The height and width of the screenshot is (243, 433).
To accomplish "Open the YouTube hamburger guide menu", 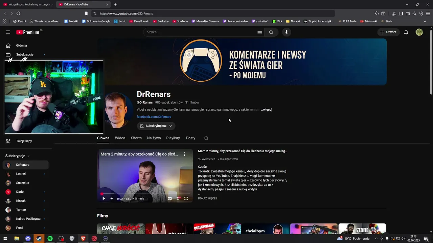I will pos(8,32).
